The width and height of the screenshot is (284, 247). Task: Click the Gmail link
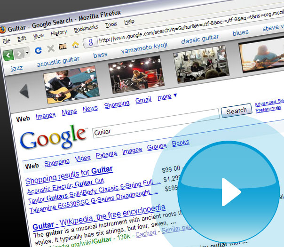pos(143,100)
